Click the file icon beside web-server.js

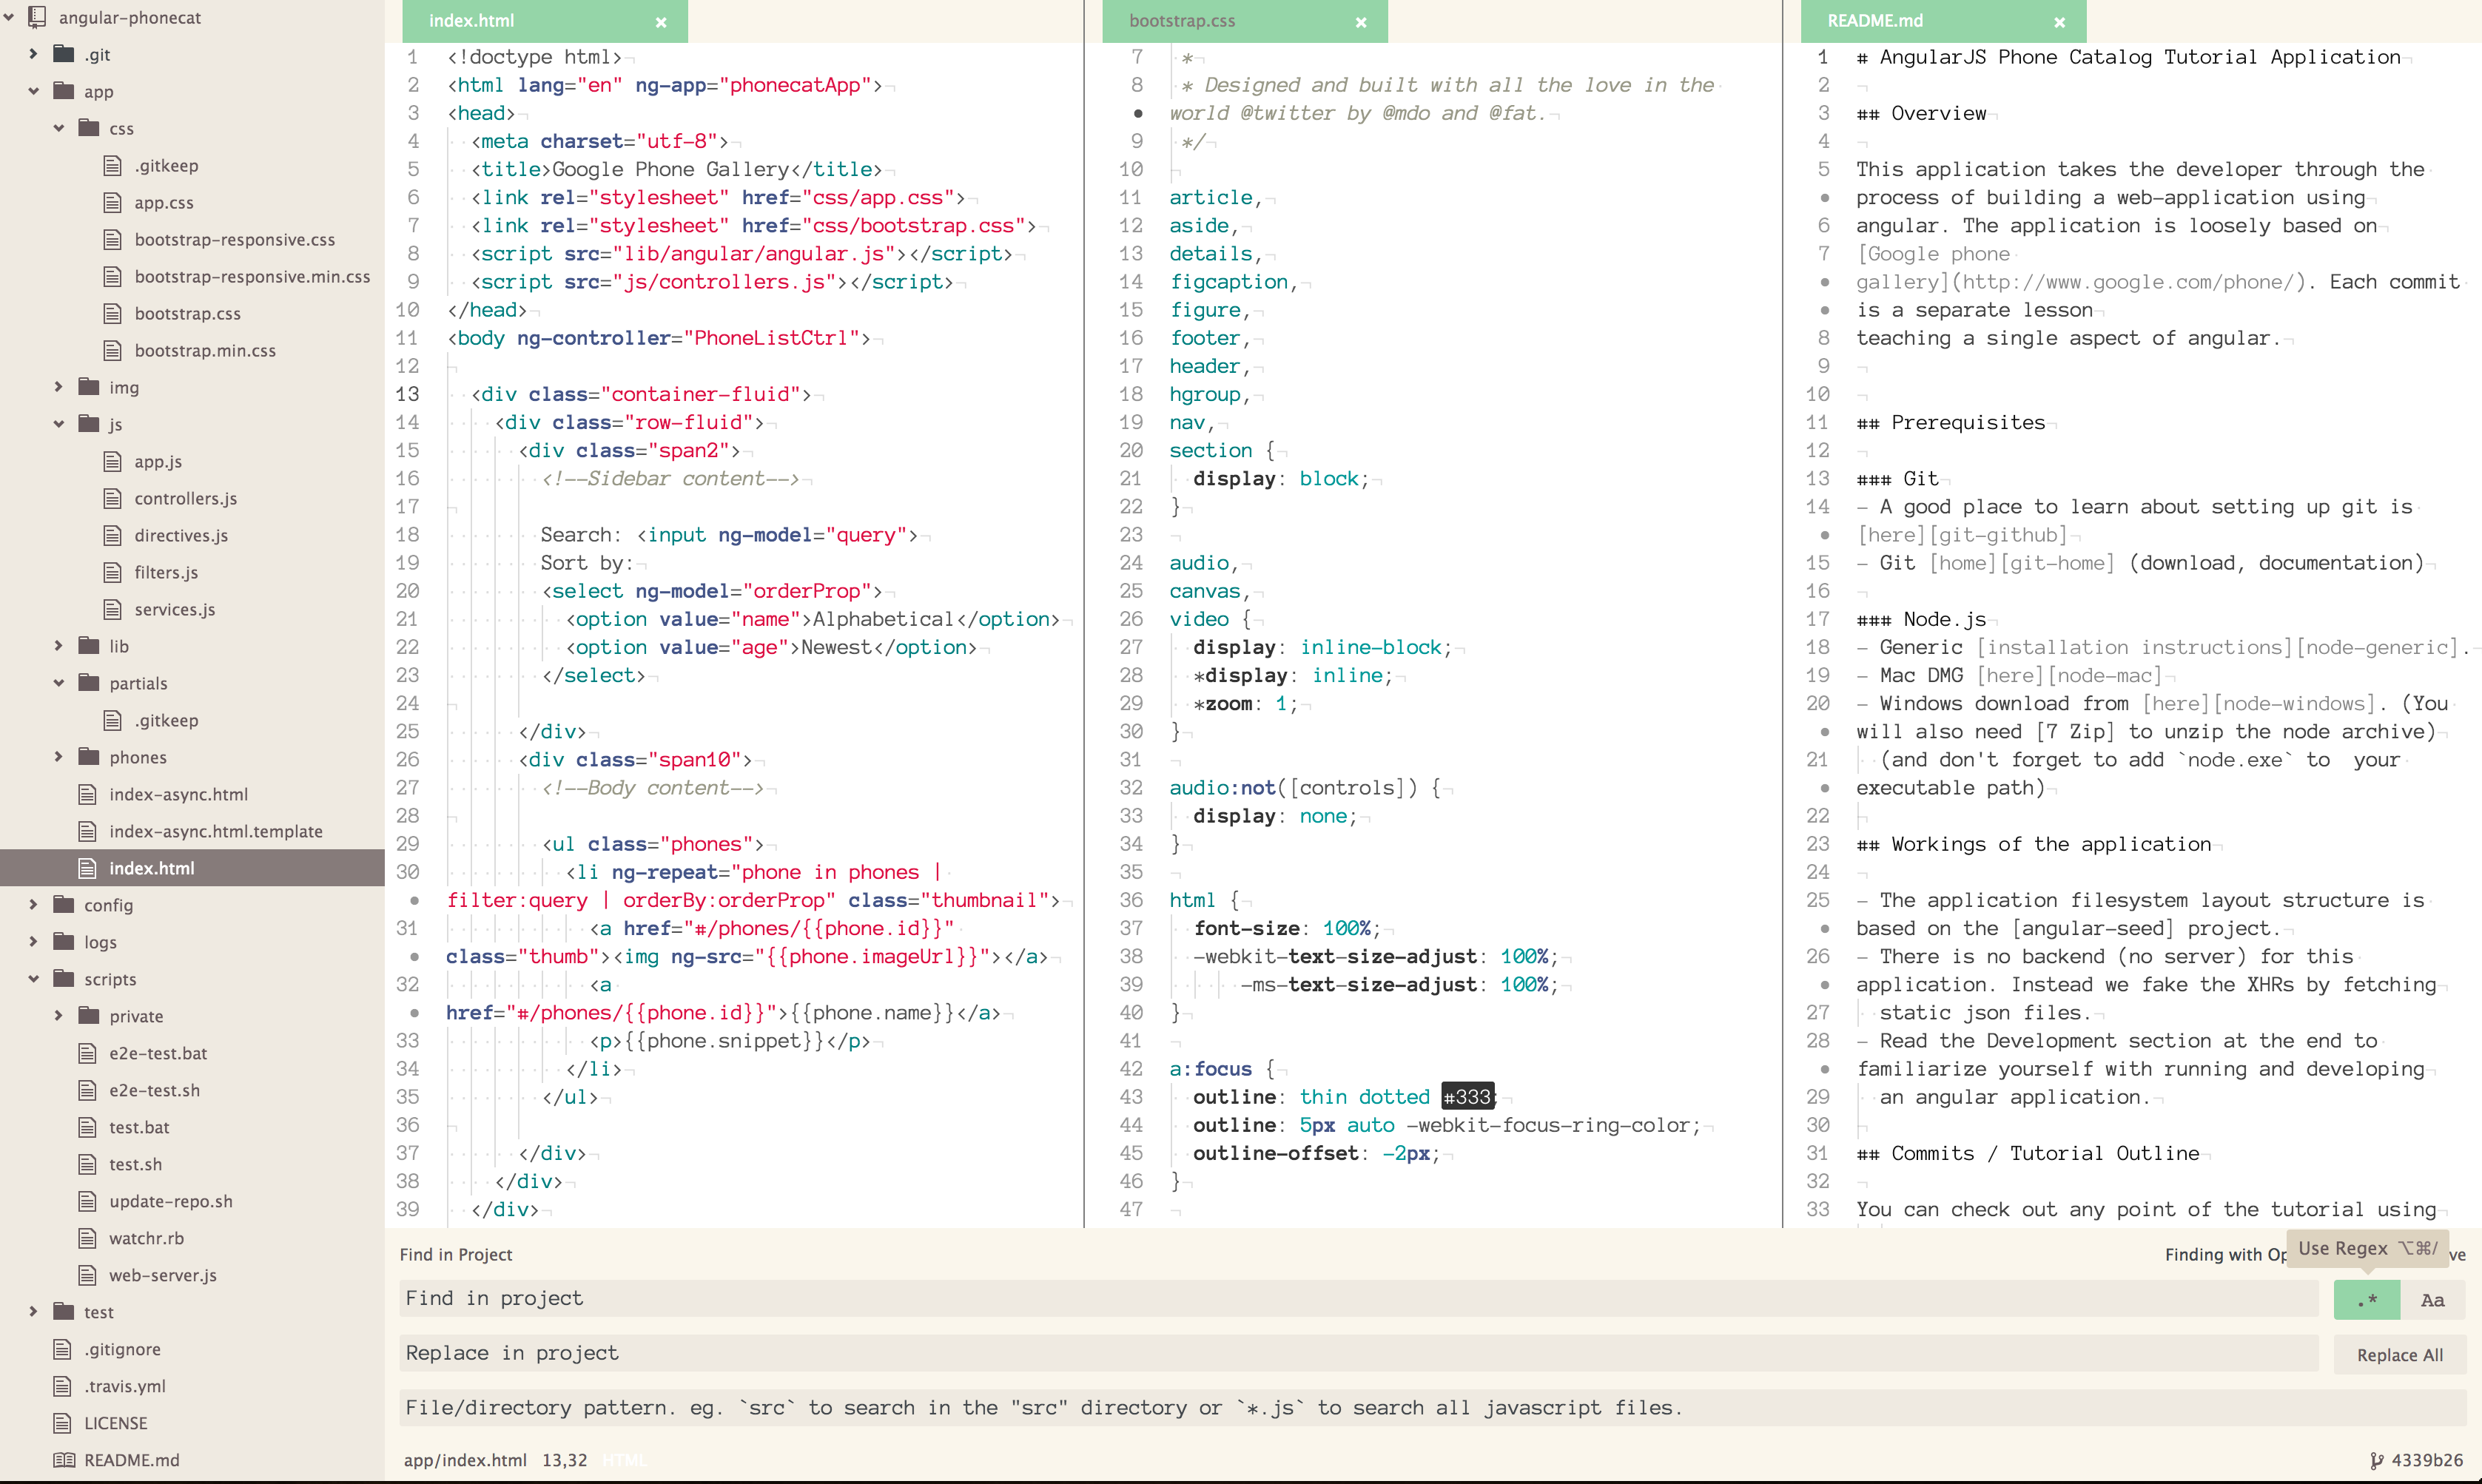88,1275
